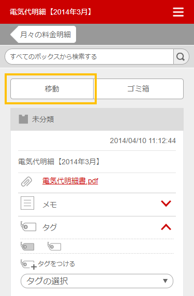Click the timestamp 2014/04/10 11:12:44
The height and width of the screenshot is (296, 194).
tap(143, 141)
